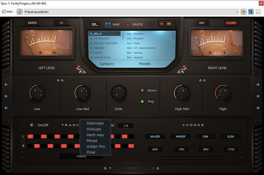Click the right VU meter display
Image resolution: width=264 pixels, height=175 pixels.
216,43
